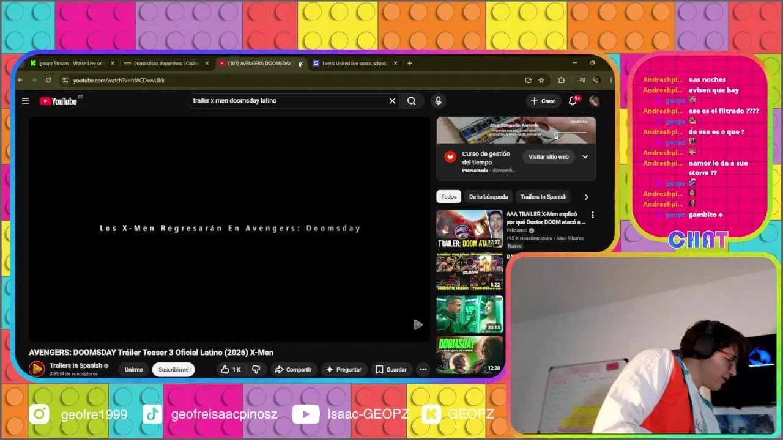Open thumbnail with 23:13 duration
The width and height of the screenshot is (783, 440).
pos(470,314)
